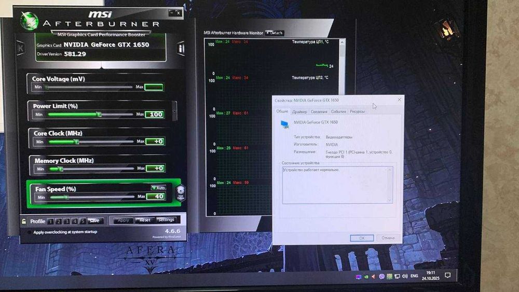Reset Afterburner settings to defaults

click(x=145, y=220)
